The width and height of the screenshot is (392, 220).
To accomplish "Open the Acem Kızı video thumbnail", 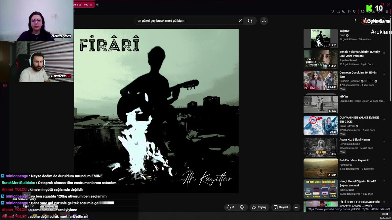I will pos(321,147).
